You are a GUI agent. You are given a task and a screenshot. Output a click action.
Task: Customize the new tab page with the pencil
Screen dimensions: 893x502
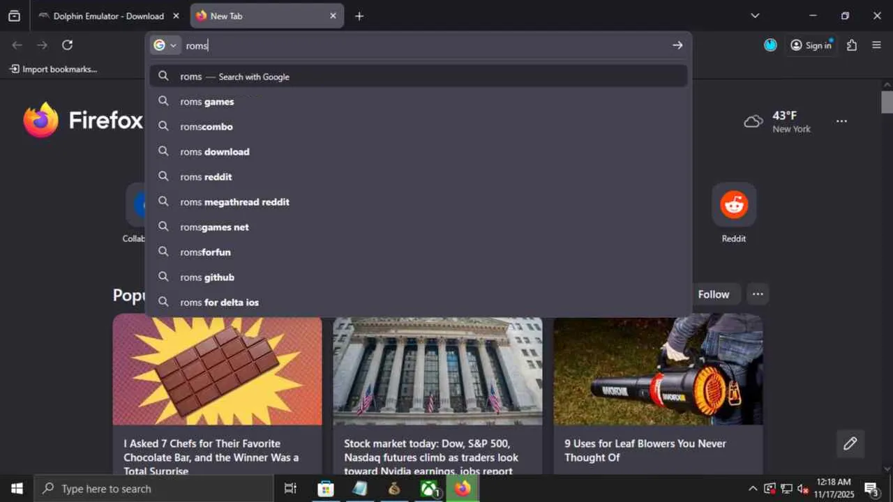click(850, 443)
